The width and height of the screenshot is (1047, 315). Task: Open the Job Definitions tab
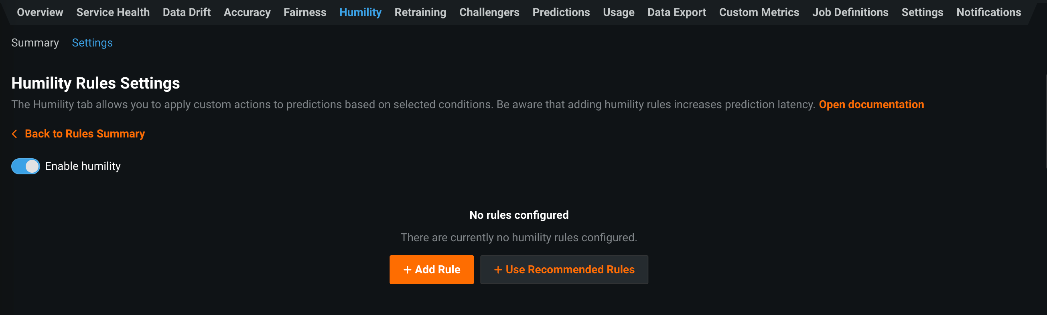(x=850, y=12)
